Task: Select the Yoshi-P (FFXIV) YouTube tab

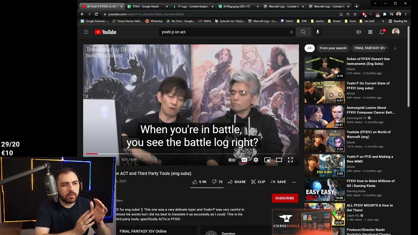Action: pos(102,6)
